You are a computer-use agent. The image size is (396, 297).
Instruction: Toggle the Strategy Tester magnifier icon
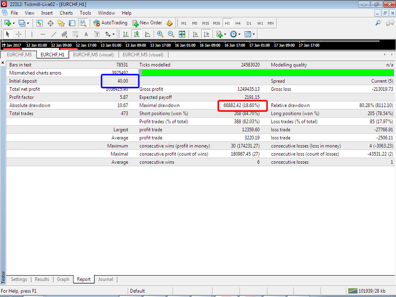click(x=83, y=23)
